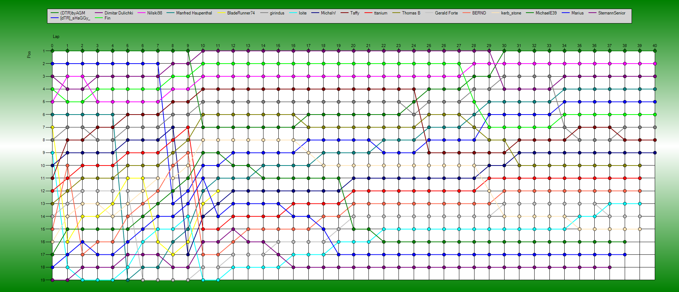Click lap number 40 on top axis

(655, 46)
